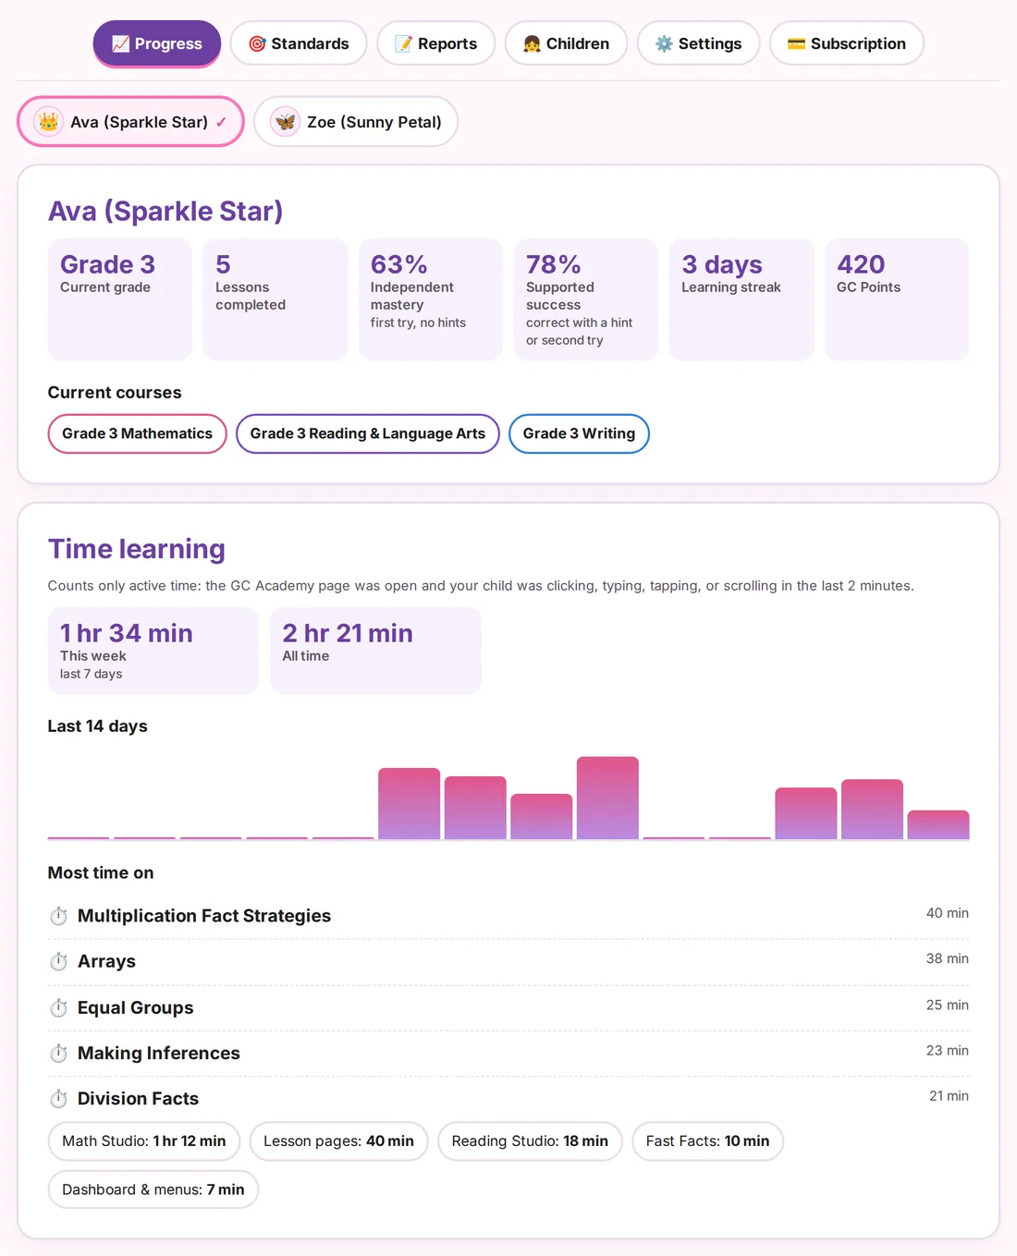Screen dimensions: 1017x1256
Task: Click the Equal Groups lesson title
Action: (136, 1007)
